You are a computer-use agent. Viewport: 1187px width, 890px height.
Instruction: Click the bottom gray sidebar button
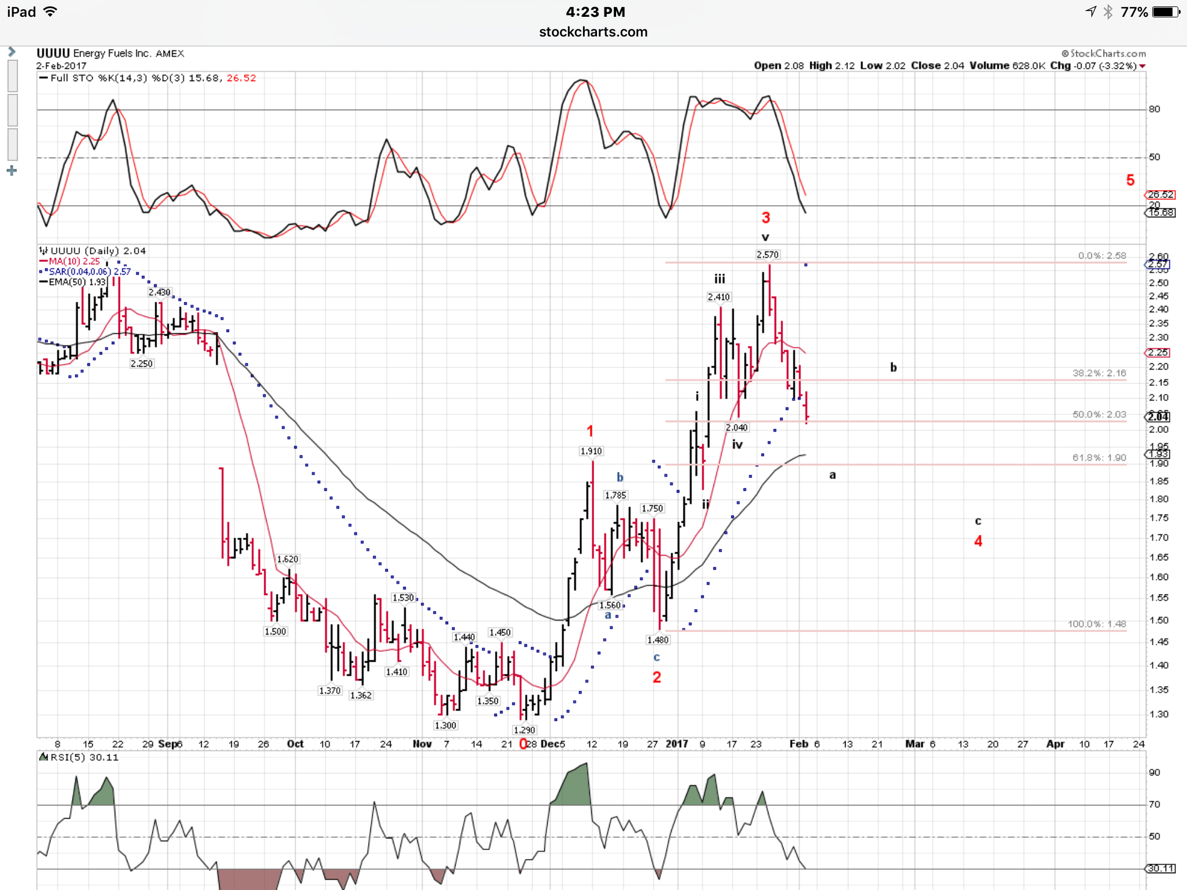(12, 145)
